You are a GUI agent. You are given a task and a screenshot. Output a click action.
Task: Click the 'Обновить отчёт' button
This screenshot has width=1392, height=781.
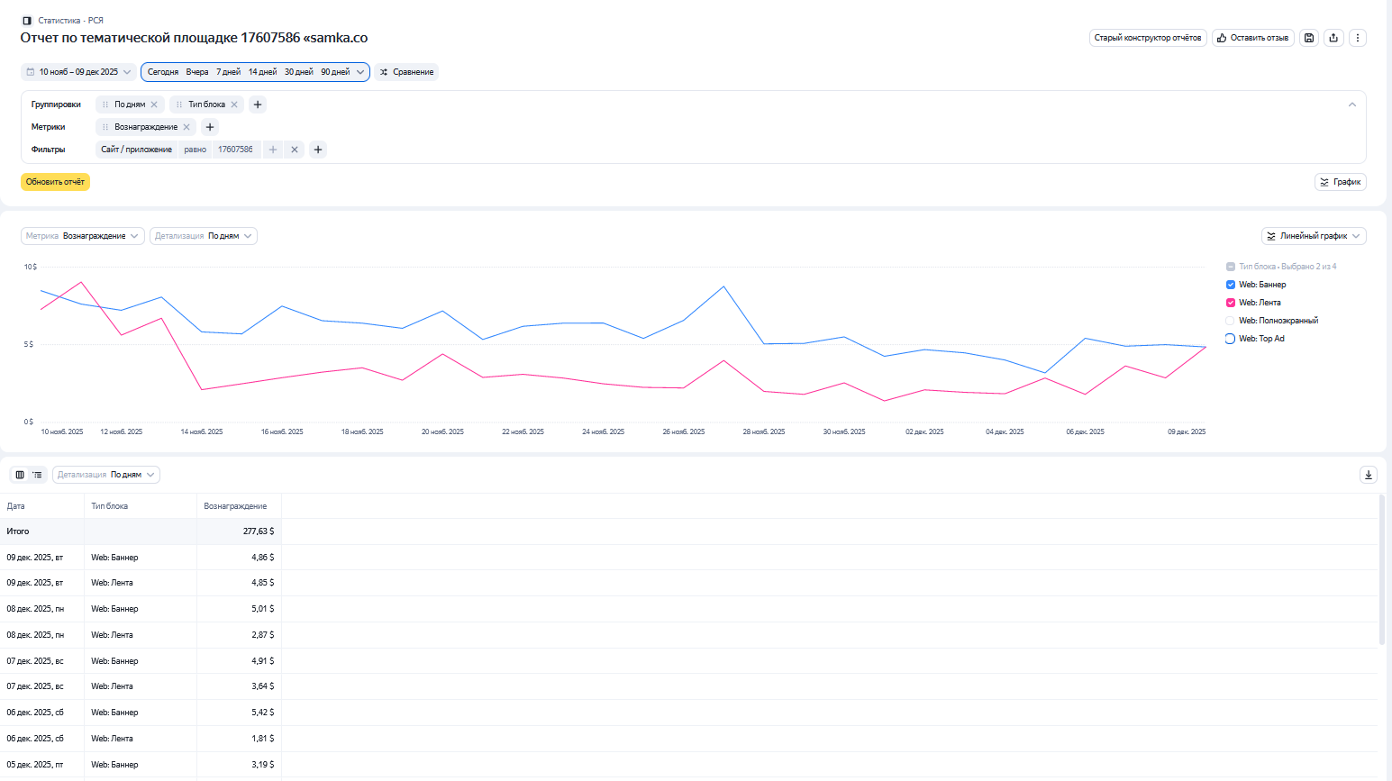(55, 182)
